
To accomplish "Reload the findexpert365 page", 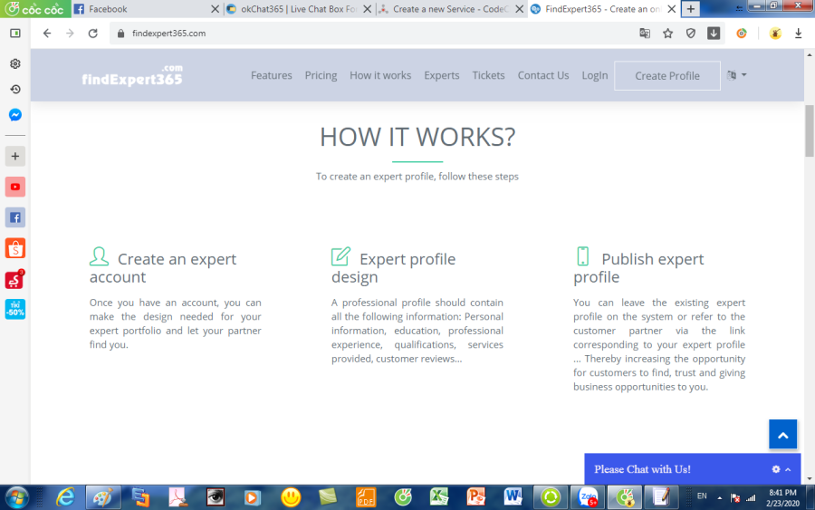I will click(93, 34).
